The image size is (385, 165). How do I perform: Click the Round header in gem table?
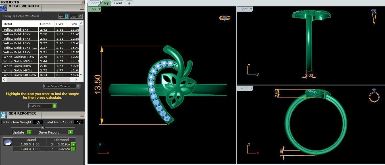point(30,140)
